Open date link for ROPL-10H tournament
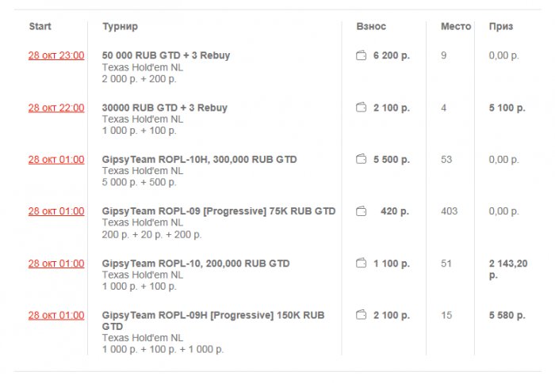 coord(55,159)
